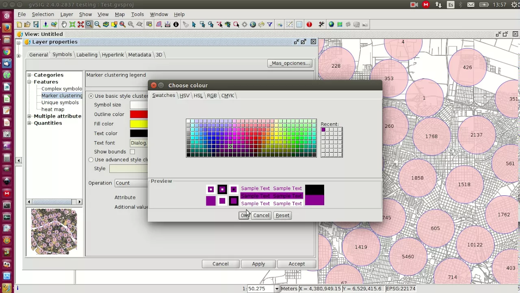Click Reset in Choose colour dialog
Viewport: 520px width, 293px height.
click(x=282, y=215)
